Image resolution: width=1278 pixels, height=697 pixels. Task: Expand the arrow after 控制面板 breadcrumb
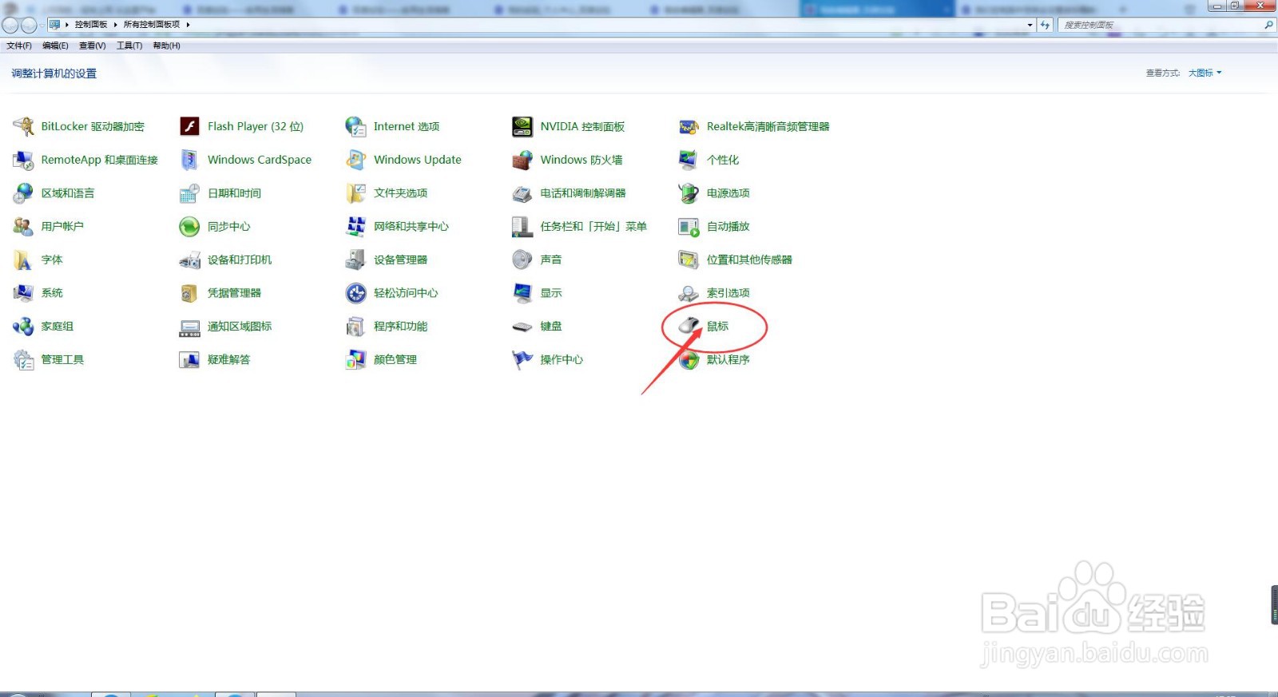click(x=115, y=25)
